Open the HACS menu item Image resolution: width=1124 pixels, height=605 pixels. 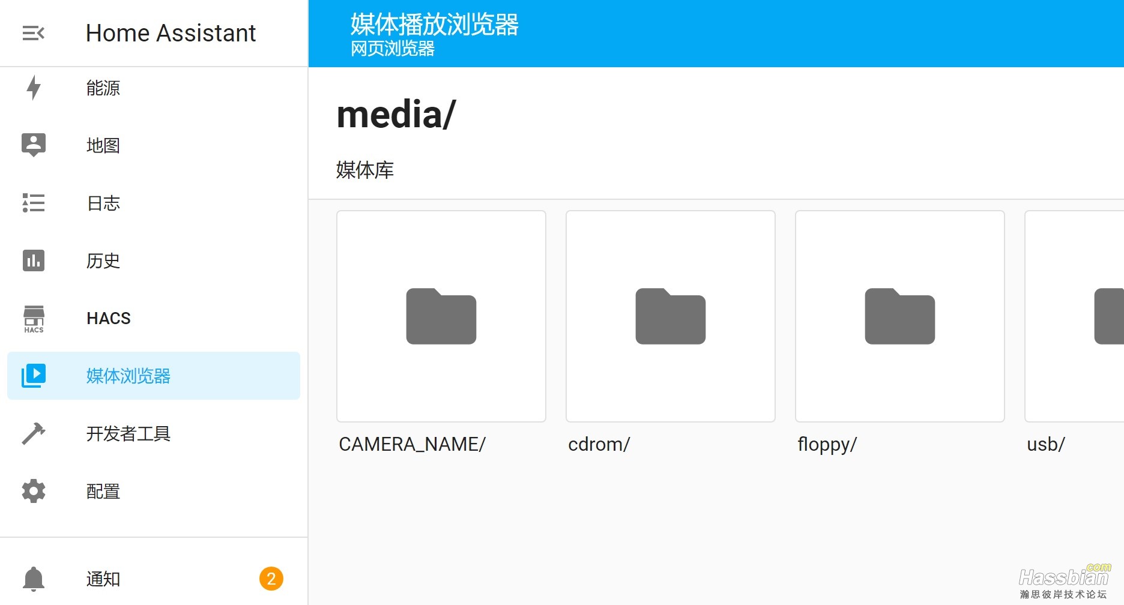point(154,318)
